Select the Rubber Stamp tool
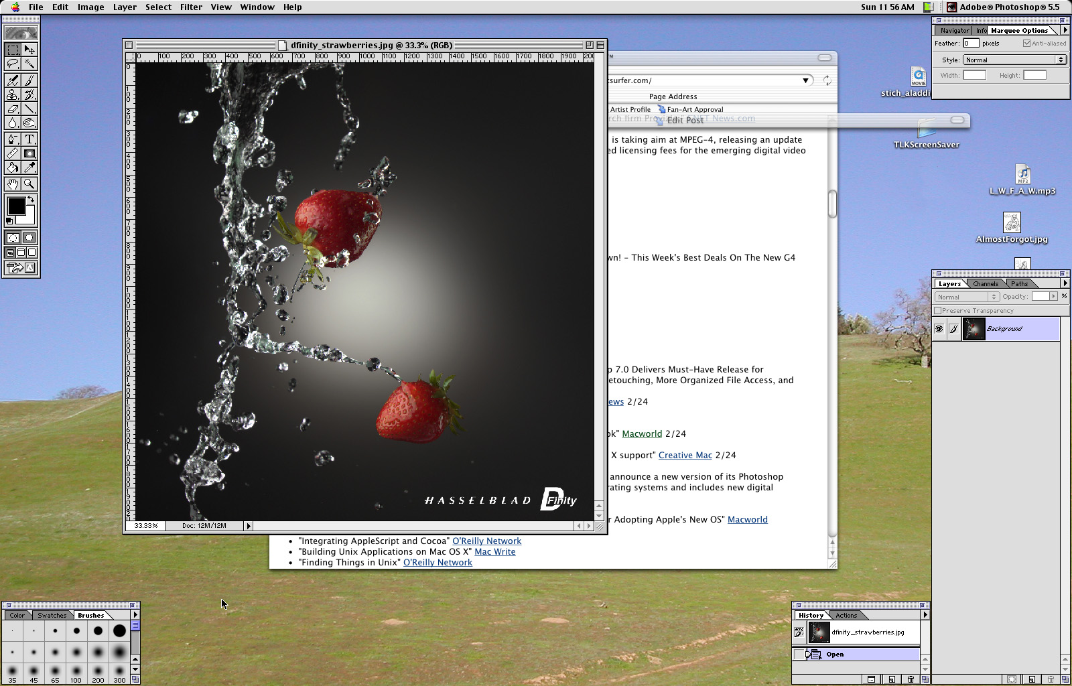Screen dimensions: 1072x686 13,94
